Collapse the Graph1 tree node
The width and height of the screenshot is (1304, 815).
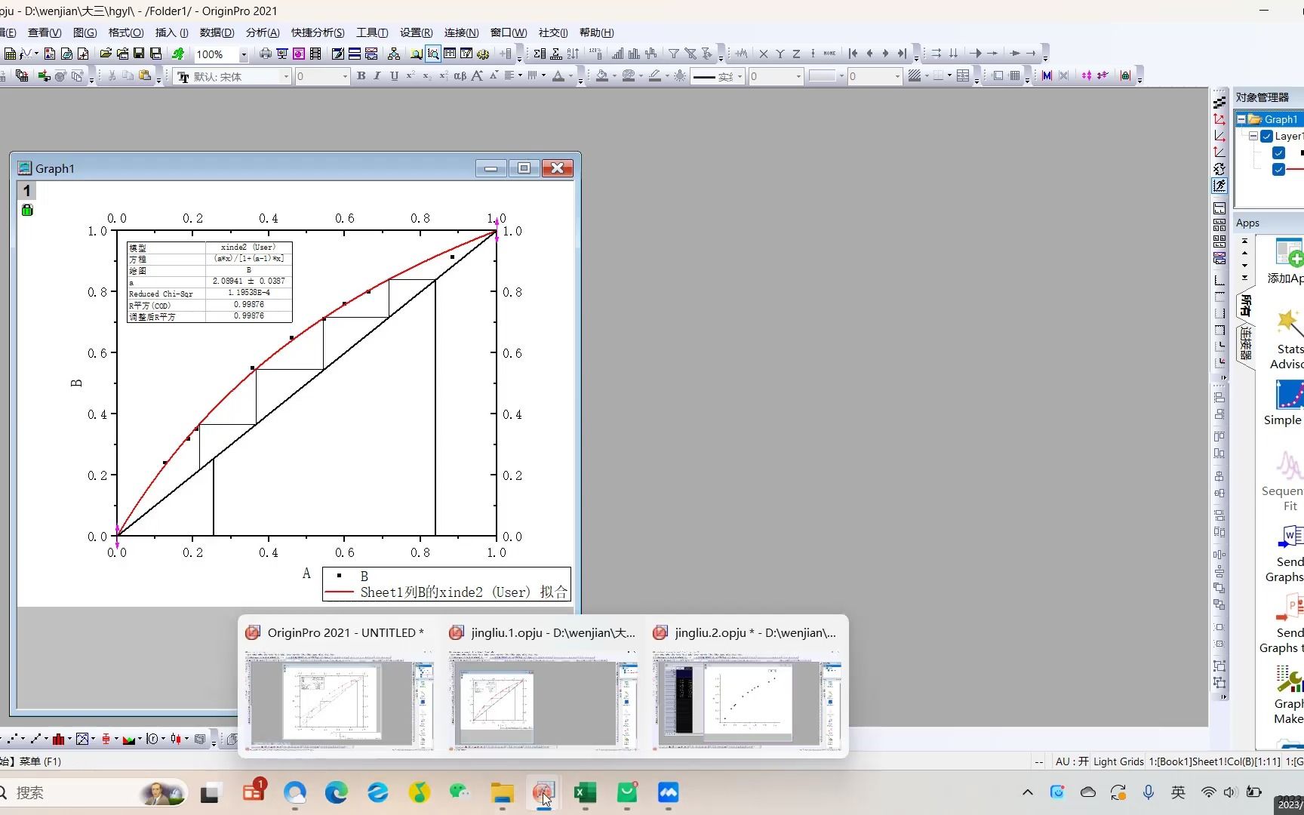tap(1241, 119)
